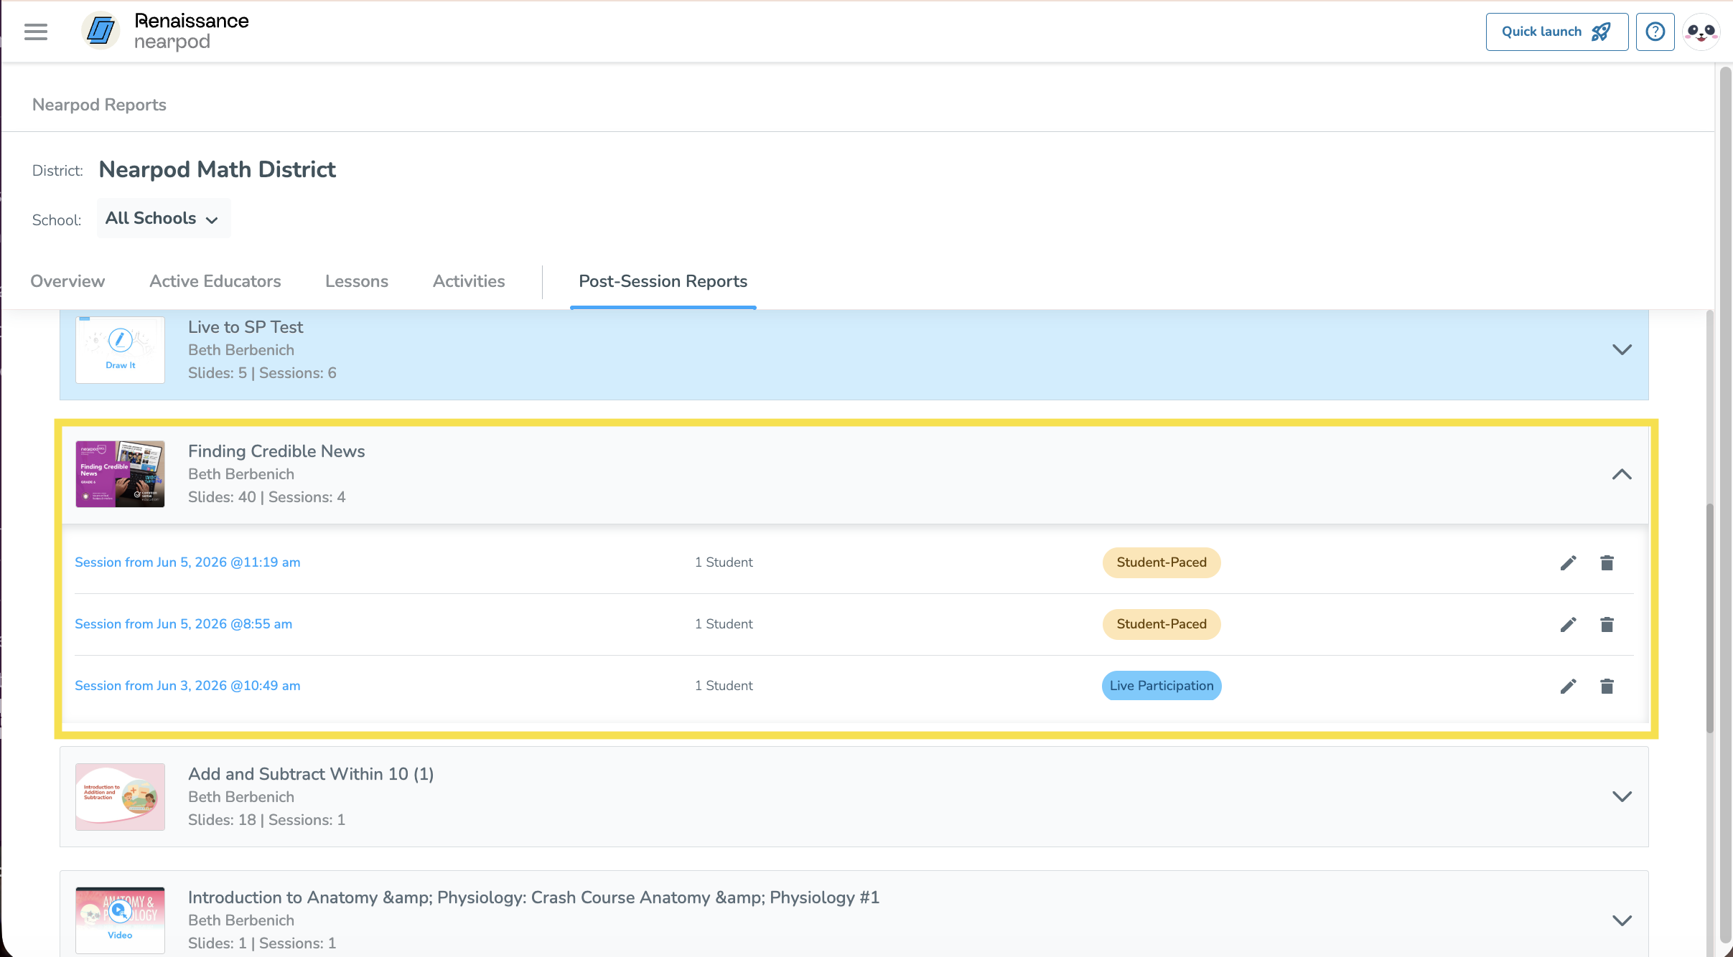1733x957 pixels.
Task: Expand the Live to SP Test lesson
Action: point(1622,350)
